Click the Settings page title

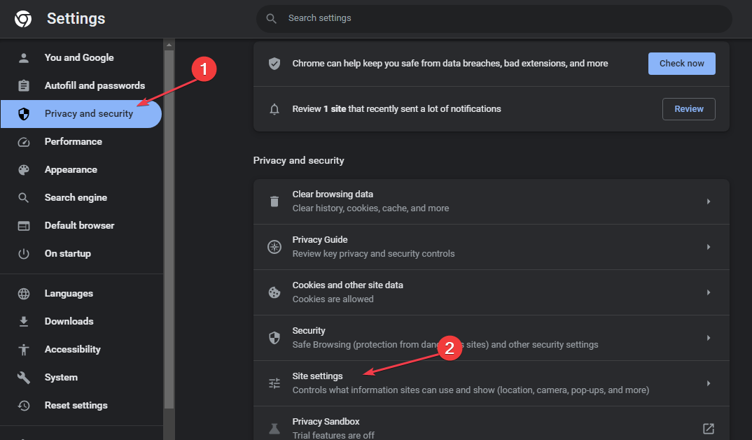click(x=76, y=19)
